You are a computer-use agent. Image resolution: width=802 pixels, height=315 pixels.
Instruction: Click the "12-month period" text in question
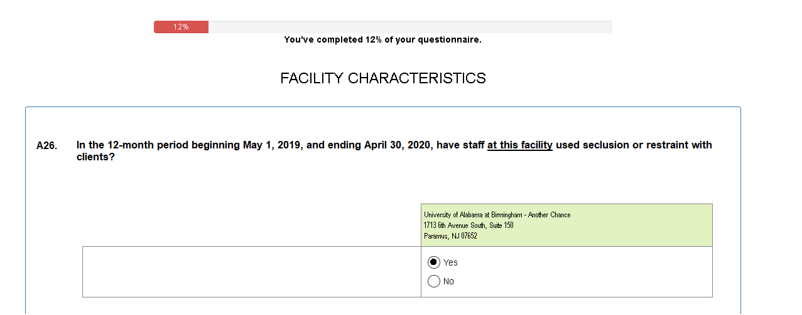pyautogui.click(x=130, y=145)
